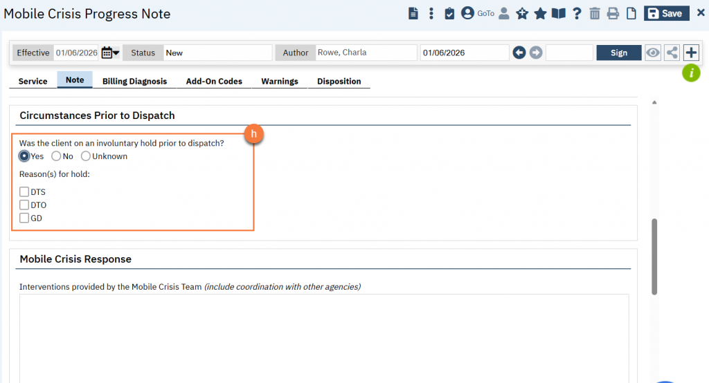709x383 pixels.
Task: Open the Effective date calendar dropdown
Action: tap(110, 53)
